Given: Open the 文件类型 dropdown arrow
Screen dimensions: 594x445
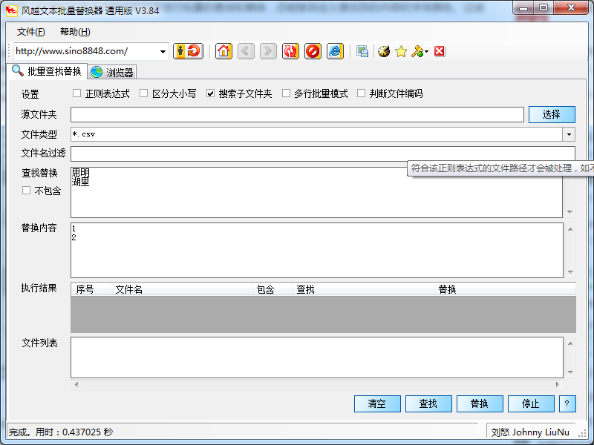Looking at the screenshot, I should [x=569, y=134].
